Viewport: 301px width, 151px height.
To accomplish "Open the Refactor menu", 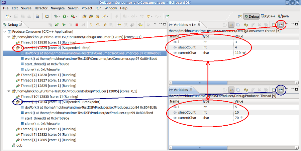I will click(x=41, y=8).
